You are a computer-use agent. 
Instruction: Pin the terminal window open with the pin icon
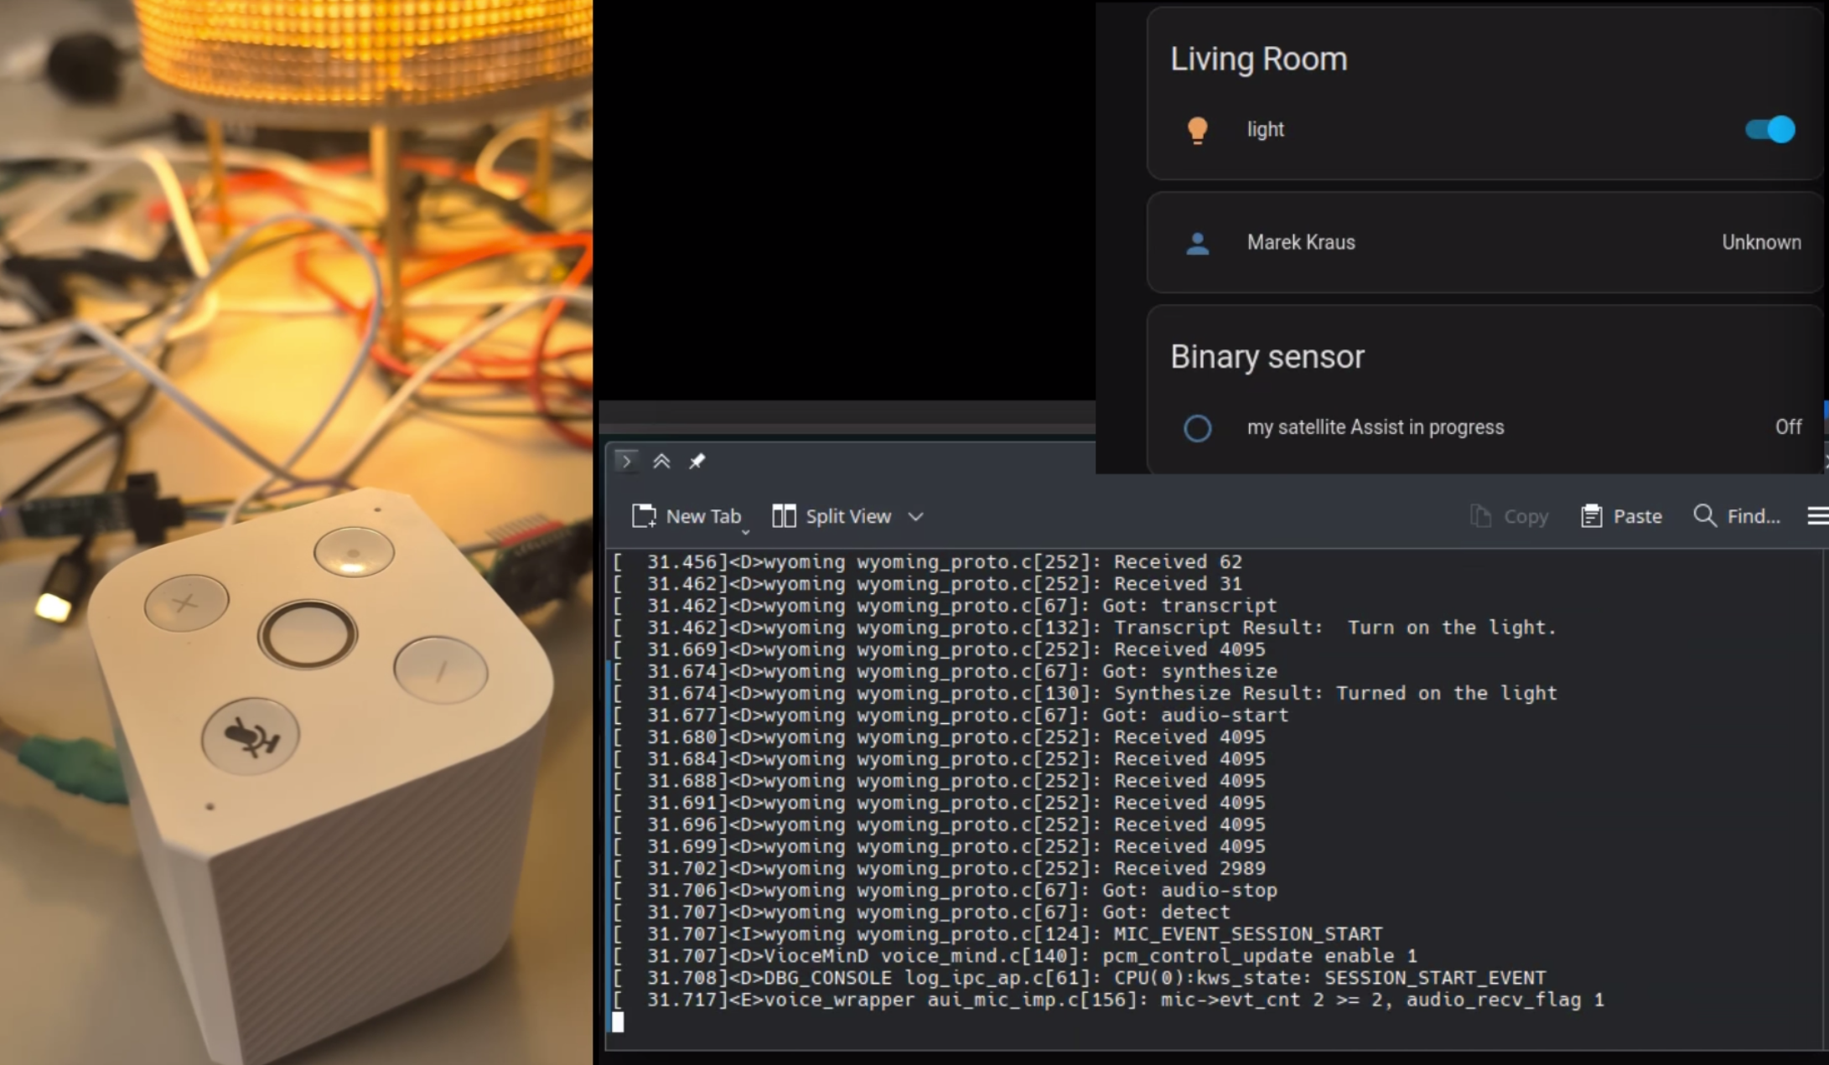click(697, 461)
